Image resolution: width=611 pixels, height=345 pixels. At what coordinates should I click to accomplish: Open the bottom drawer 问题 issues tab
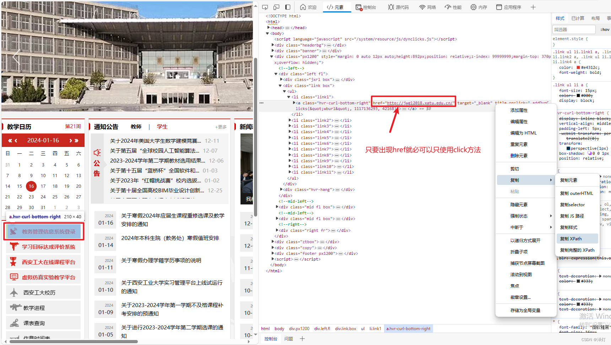(x=288, y=339)
